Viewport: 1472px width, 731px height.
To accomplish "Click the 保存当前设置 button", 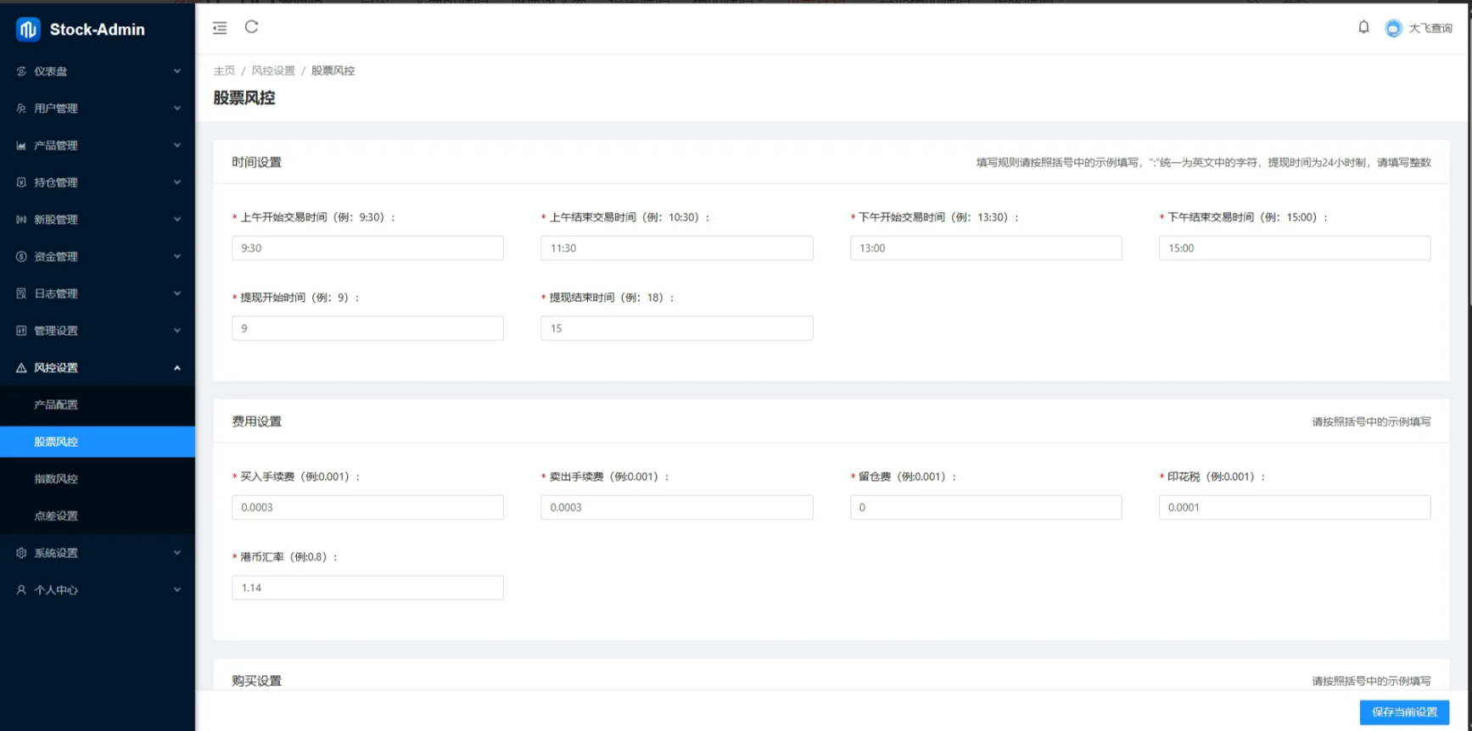I will coord(1404,712).
